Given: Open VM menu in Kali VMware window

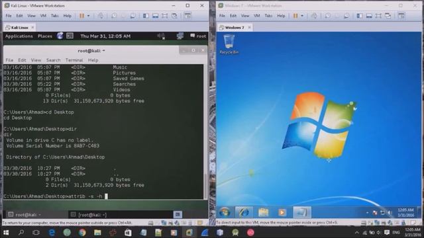Looking at the screenshot, I should [x=43, y=16].
